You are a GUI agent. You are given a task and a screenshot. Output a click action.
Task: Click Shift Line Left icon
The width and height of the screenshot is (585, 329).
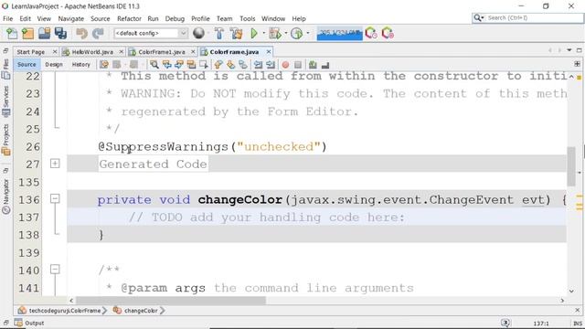point(258,65)
